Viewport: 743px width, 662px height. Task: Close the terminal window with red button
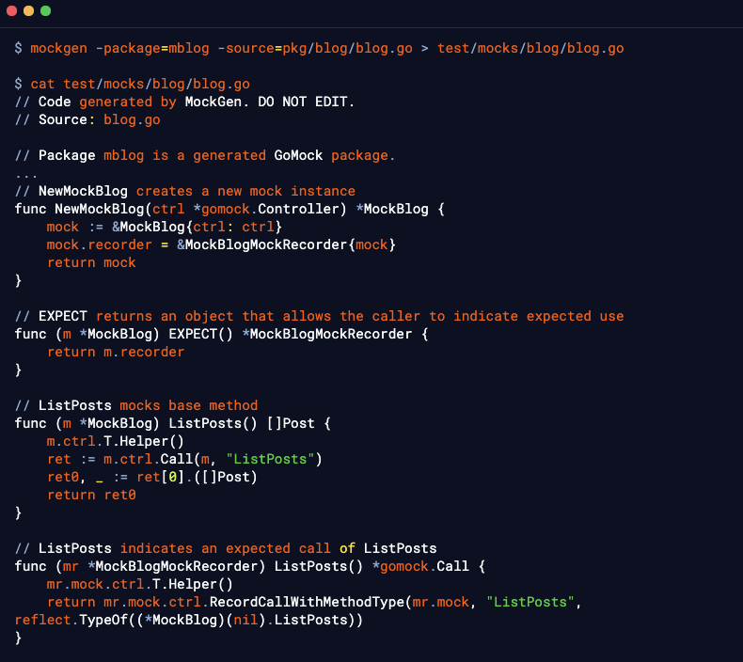pos(11,10)
